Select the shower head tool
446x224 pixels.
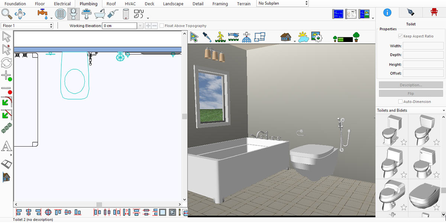tap(113, 14)
